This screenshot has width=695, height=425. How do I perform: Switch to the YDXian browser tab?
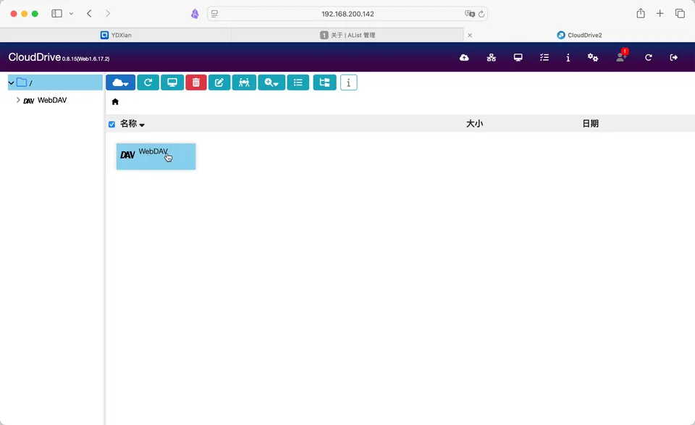click(116, 35)
